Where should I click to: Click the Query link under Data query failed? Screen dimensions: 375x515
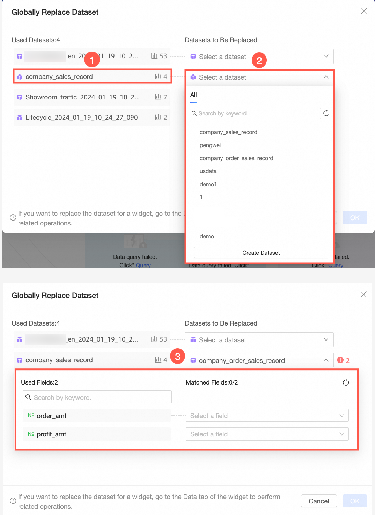(143, 265)
